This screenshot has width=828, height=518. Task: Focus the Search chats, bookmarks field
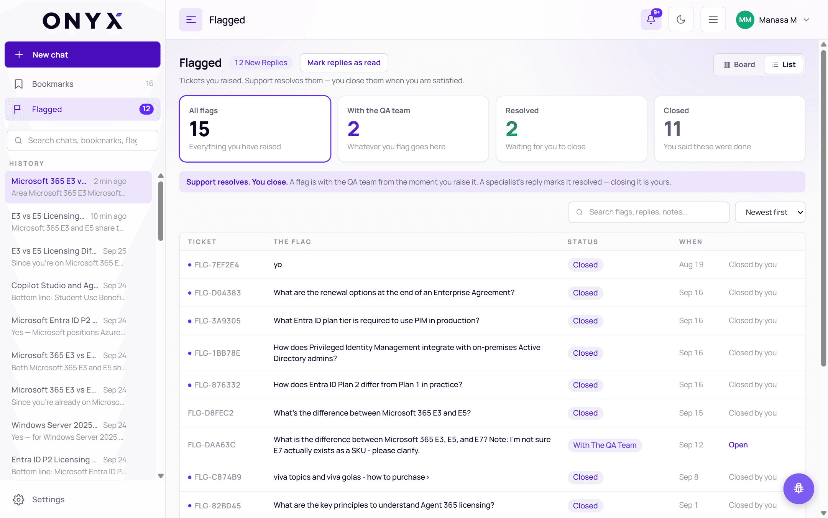[82, 140]
